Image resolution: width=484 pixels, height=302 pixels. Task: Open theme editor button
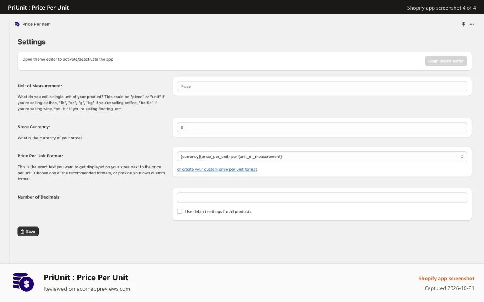pyautogui.click(x=446, y=61)
